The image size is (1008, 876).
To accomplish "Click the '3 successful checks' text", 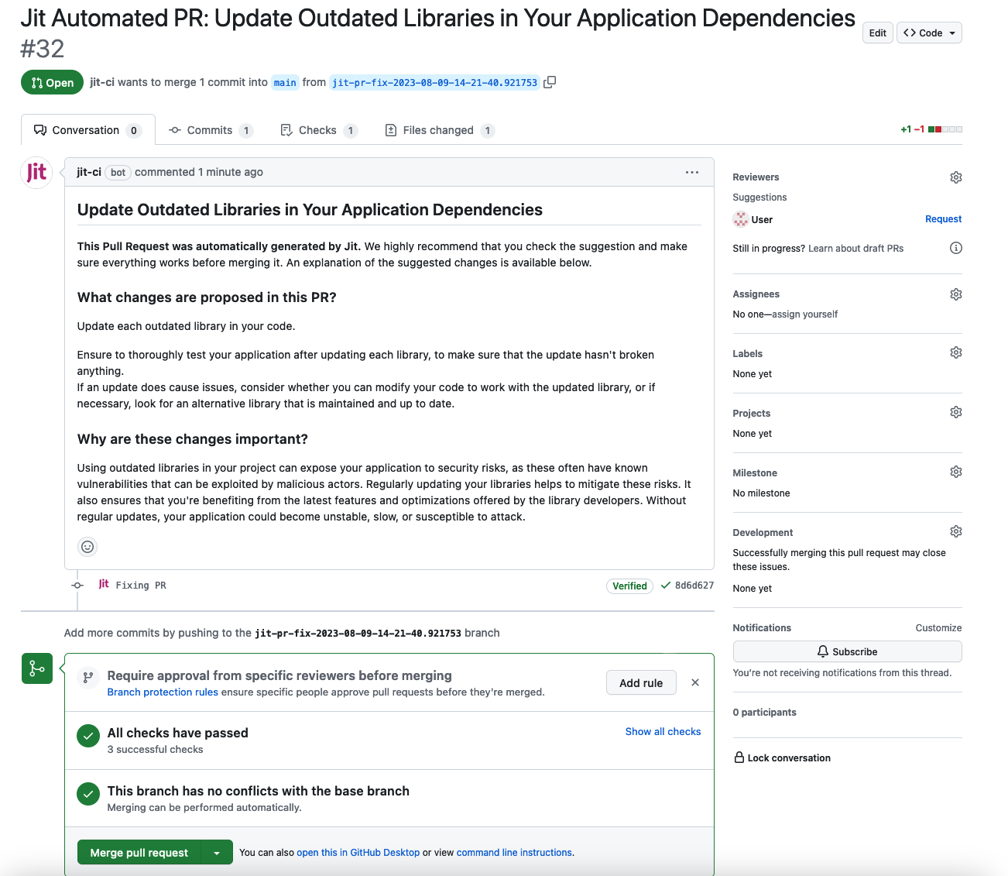I will coord(155,750).
